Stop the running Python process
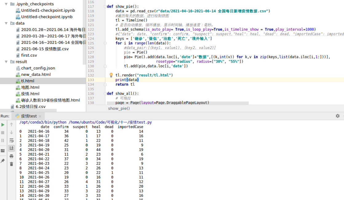Viewport: 344px width, 200px height. click(x=2, y=132)
